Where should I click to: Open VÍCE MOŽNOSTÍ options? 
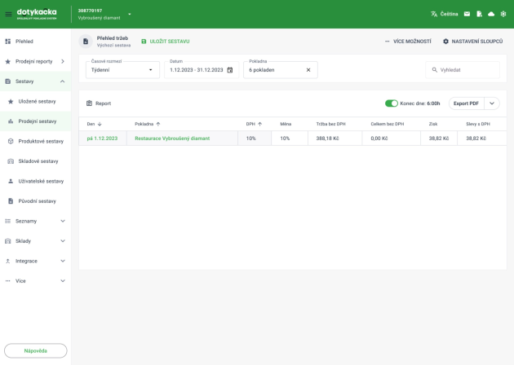pos(408,42)
